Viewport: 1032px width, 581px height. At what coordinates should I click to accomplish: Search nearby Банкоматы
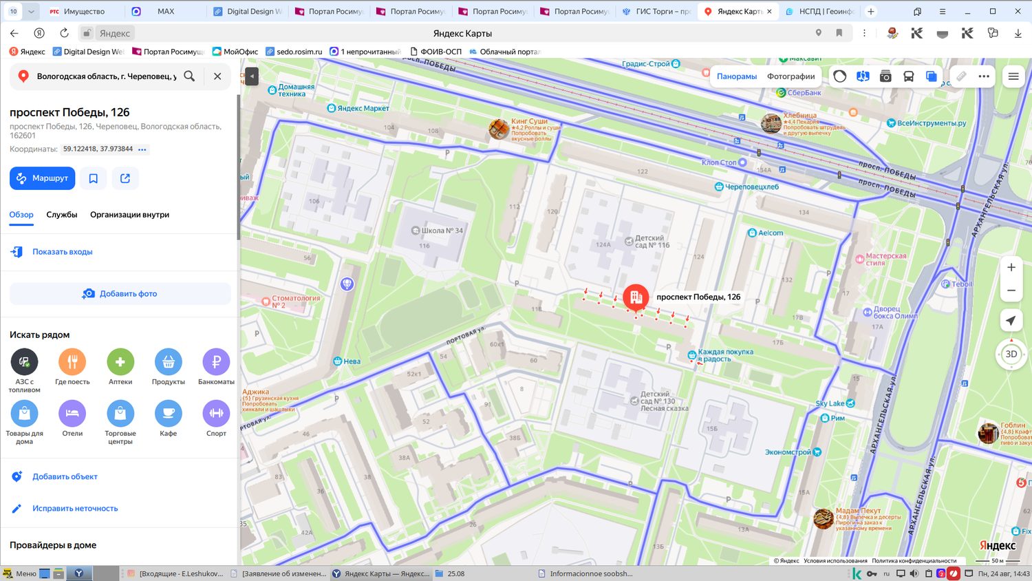[x=216, y=367]
